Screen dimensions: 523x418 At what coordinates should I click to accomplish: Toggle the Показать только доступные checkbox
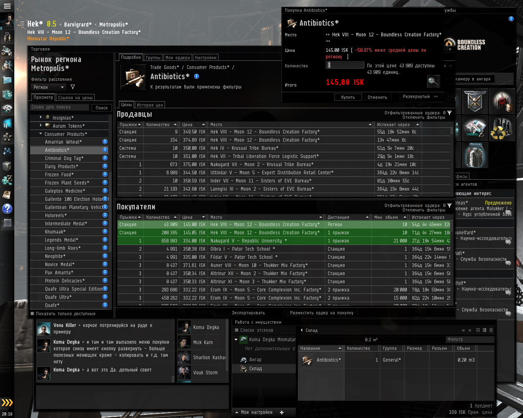click(32, 313)
